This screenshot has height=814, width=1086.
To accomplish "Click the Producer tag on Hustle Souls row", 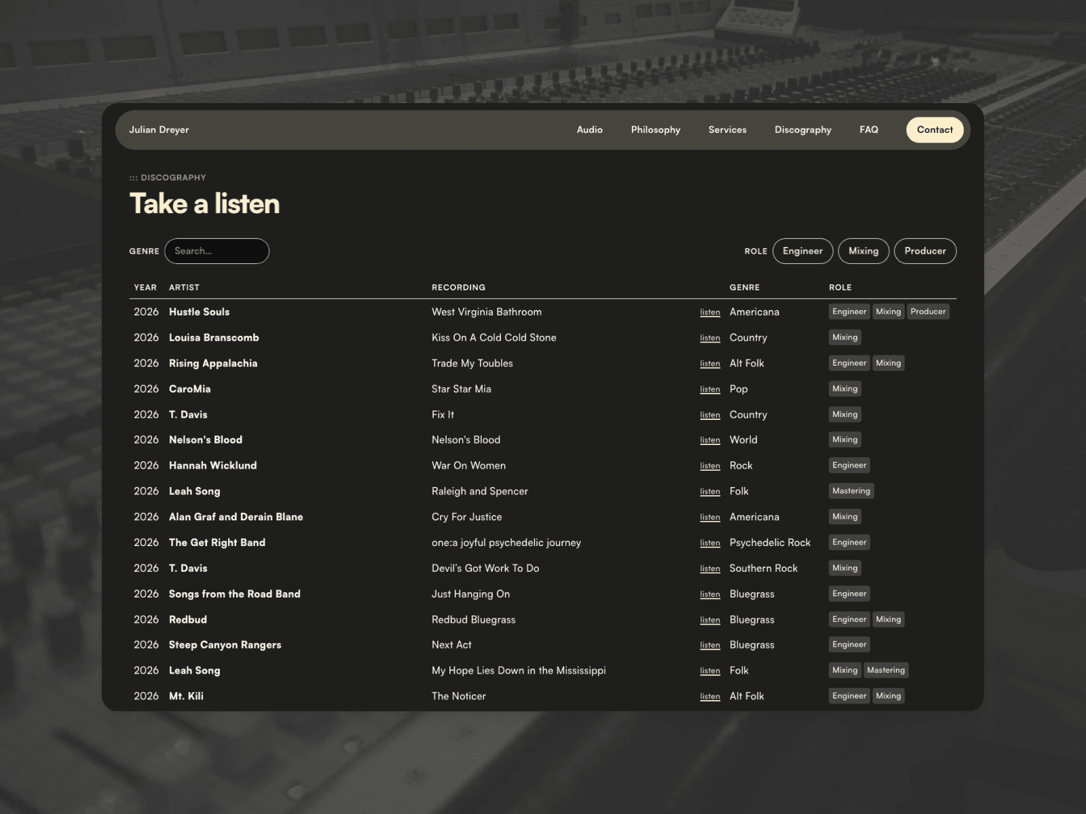I will [x=928, y=312].
